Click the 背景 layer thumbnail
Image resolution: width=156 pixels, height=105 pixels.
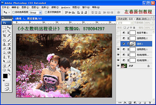(x=124, y=66)
